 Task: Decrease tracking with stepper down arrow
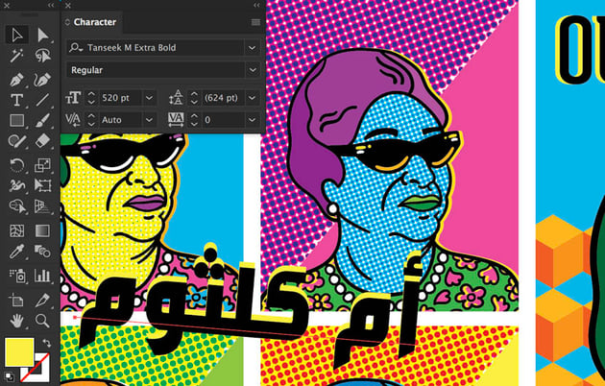194,124
